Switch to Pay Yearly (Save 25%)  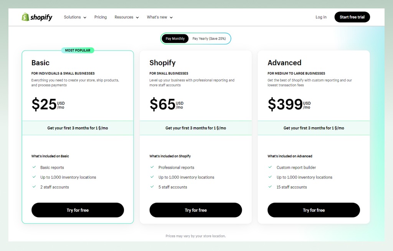[209, 39]
